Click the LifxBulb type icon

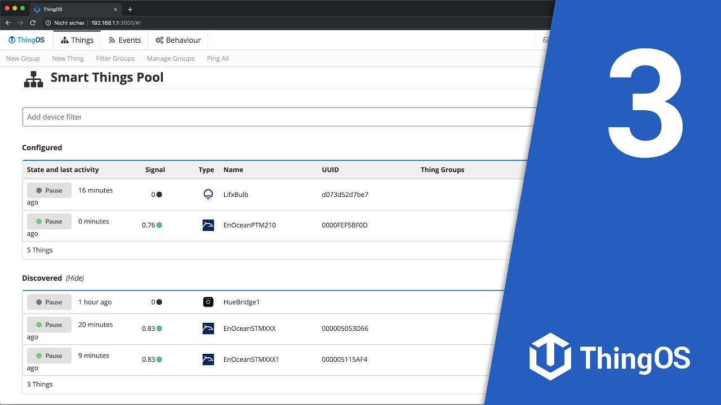(x=208, y=195)
